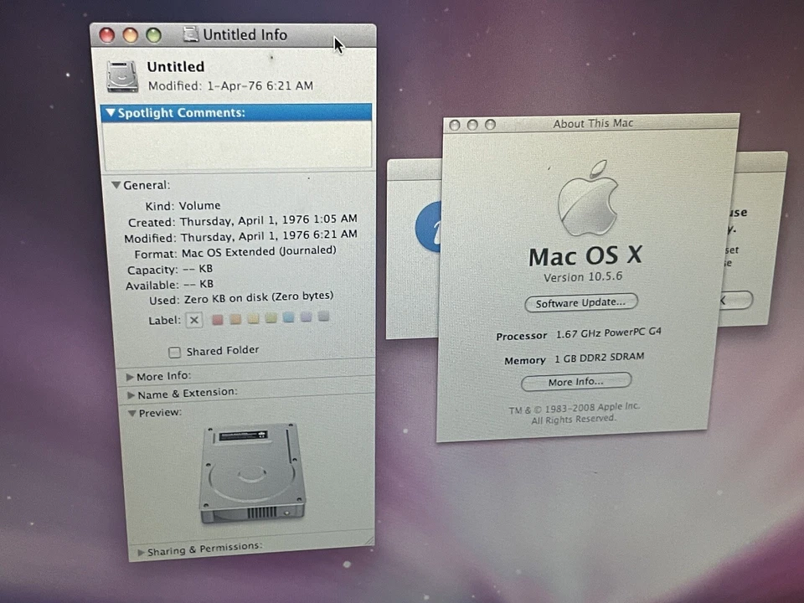804x603 pixels.
Task: Click More Info in About This Mac
Action: click(575, 381)
